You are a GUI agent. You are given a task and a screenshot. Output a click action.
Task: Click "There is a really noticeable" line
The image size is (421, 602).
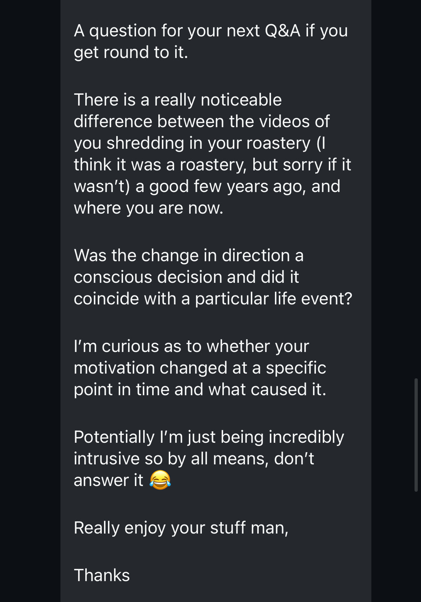tap(178, 100)
